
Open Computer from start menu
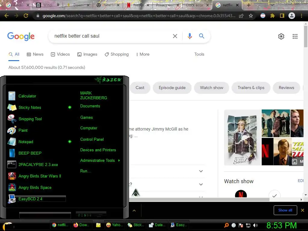point(89,128)
